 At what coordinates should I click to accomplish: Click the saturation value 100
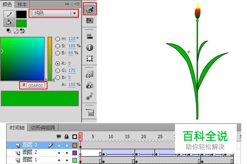72,46
